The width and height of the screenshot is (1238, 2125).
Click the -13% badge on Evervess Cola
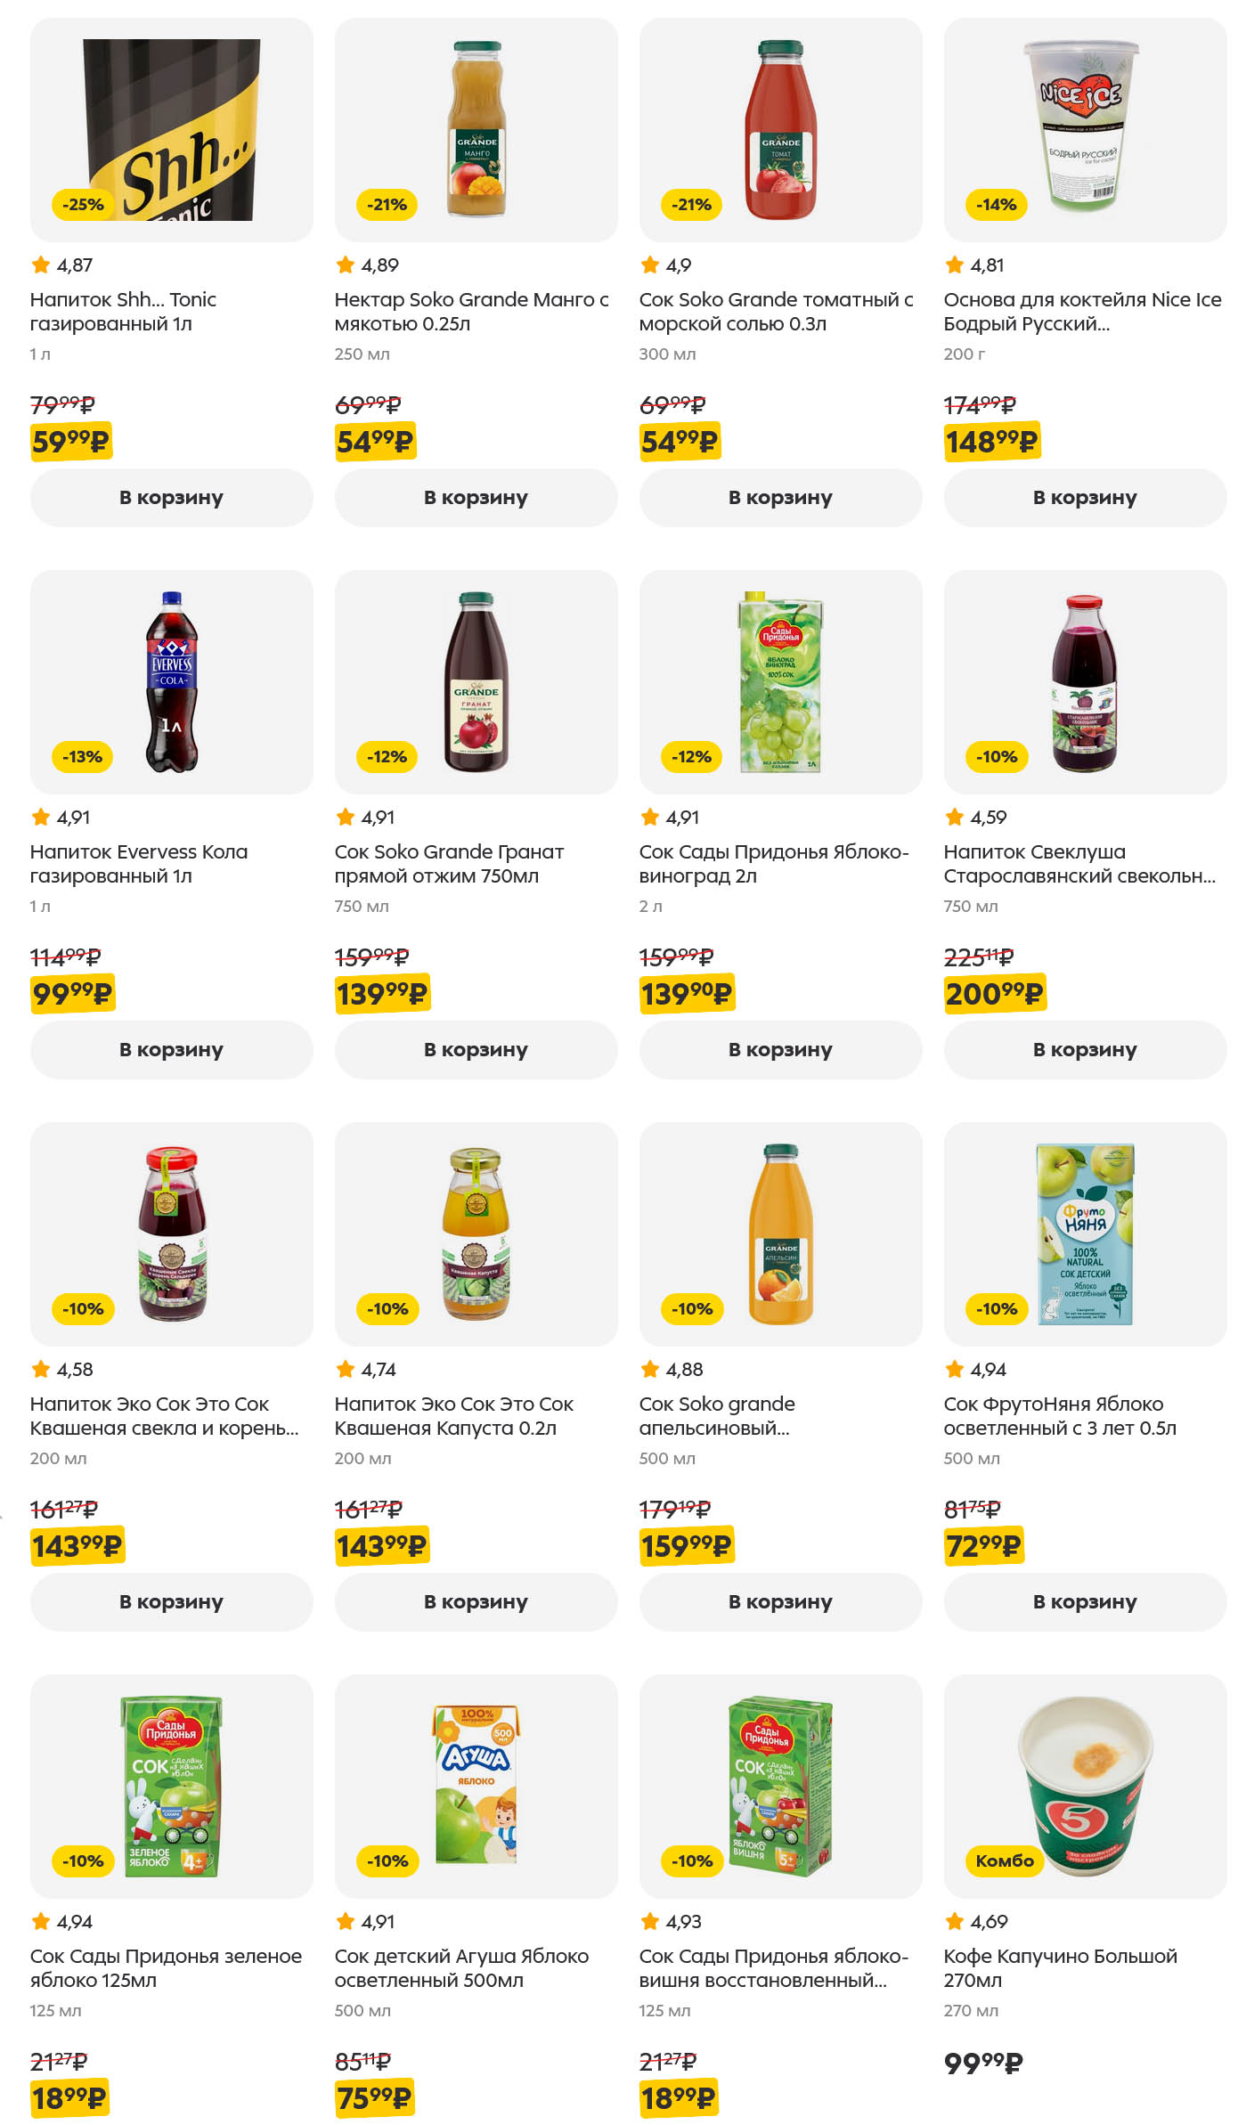(83, 757)
